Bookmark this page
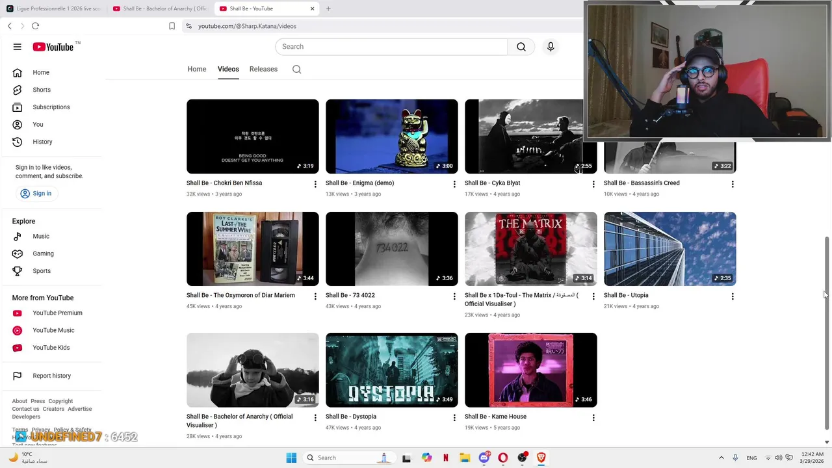Viewport: 832px width, 468px height. [172, 26]
